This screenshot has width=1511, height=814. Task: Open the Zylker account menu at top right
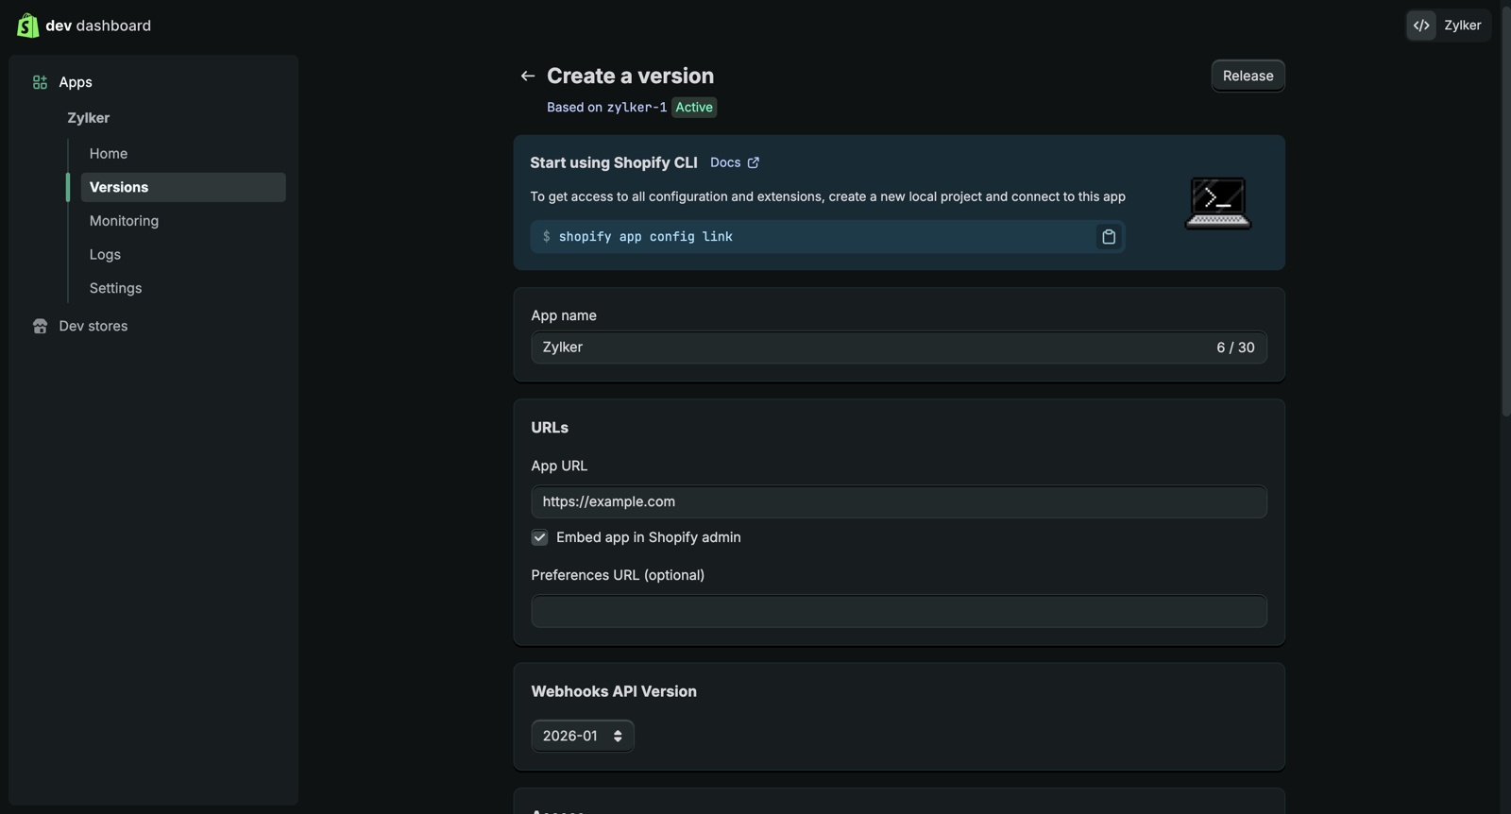click(x=1461, y=25)
